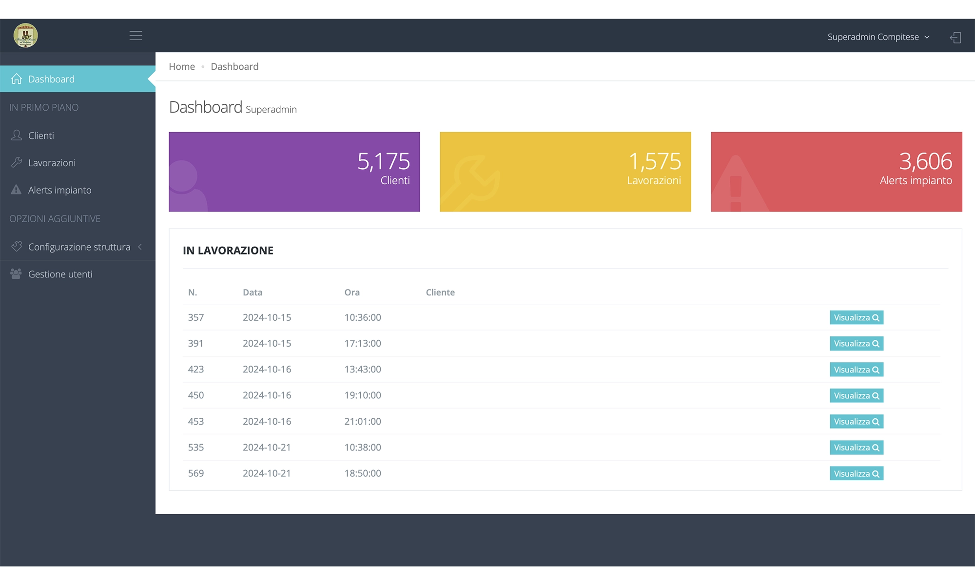This screenshot has width=975, height=585.
Task: Open the 1,575 Lavorazioni stat card
Action: point(565,172)
